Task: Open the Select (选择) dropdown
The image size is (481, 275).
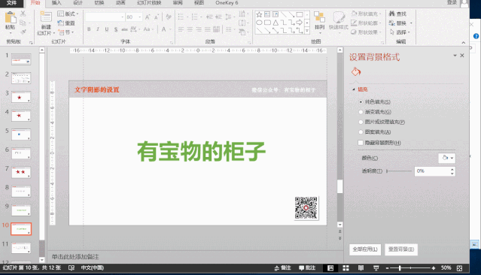Action: 400,32
